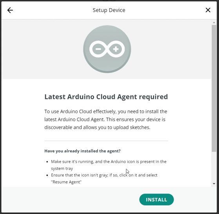Click the plus symbol inside Arduino logo
Viewport: 219px width, 214px height.
116,49
